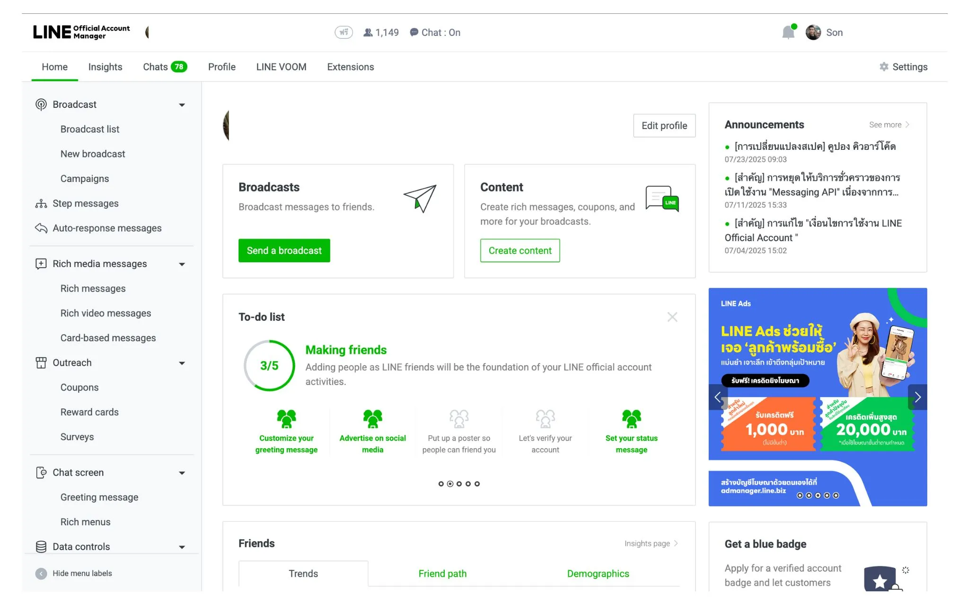969x605 pixels.
Task: Click the Chat screen icon in sidebar
Action: (x=41, y=473)
